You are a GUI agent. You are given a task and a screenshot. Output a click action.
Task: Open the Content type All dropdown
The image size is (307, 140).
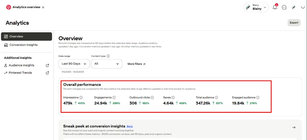point(107,64)
